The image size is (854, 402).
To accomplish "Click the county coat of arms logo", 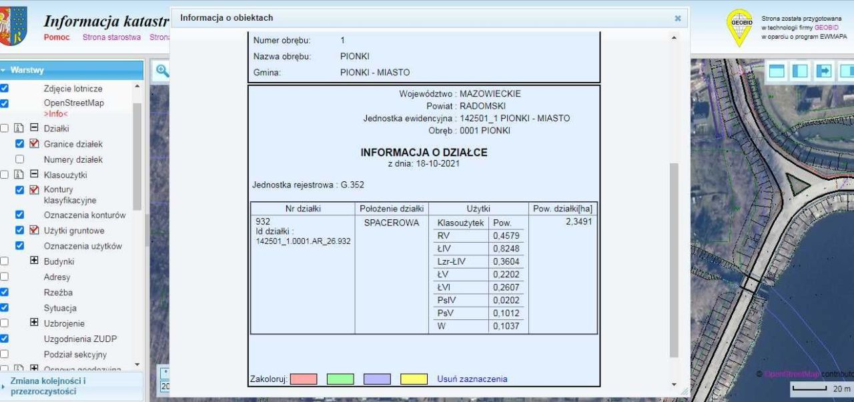I will pyautogui.click(x=13, y=27).
